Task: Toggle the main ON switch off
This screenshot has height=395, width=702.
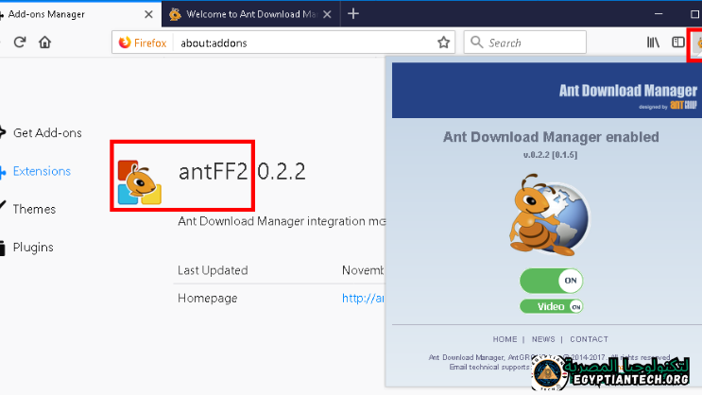Action: click(551, 281)
